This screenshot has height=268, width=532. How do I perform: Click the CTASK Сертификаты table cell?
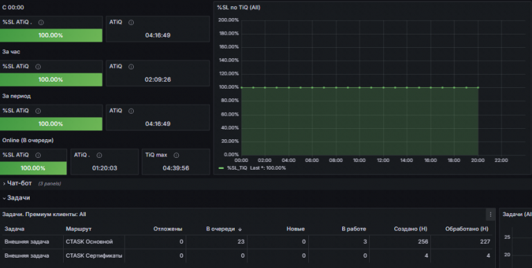tap(94, 256)
